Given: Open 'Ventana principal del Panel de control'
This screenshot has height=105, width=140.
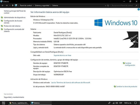Looking at the screenshot, I should 15,12.
